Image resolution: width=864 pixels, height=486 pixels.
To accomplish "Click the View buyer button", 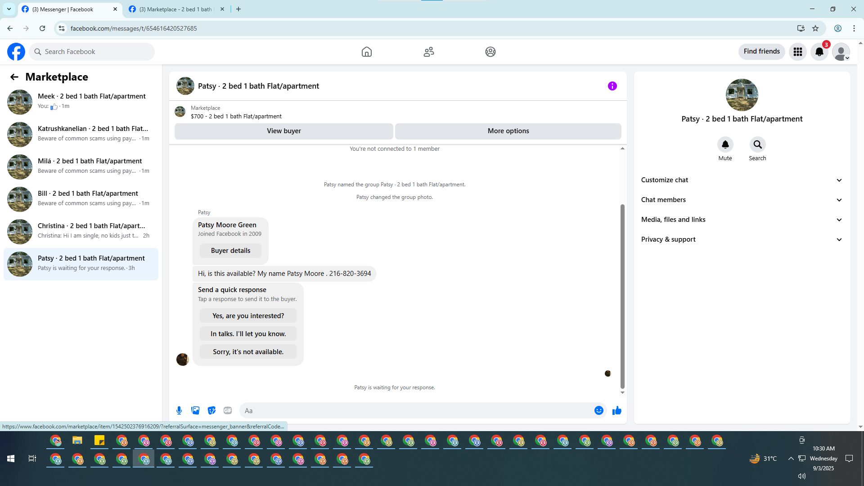I will (x=284, y=131).
